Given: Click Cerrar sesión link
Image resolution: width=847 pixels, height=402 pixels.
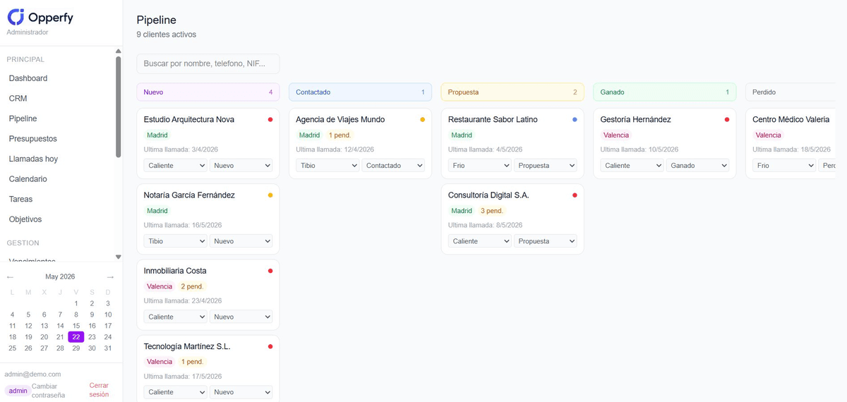Looking at the screenshot, I should (100, 390).
